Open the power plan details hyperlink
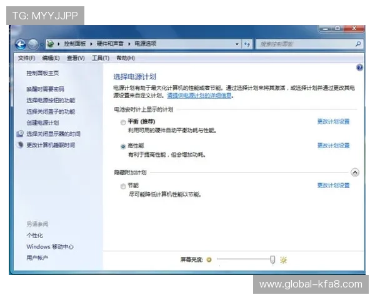Screen dimensions: 375x300 coord(199,96)
